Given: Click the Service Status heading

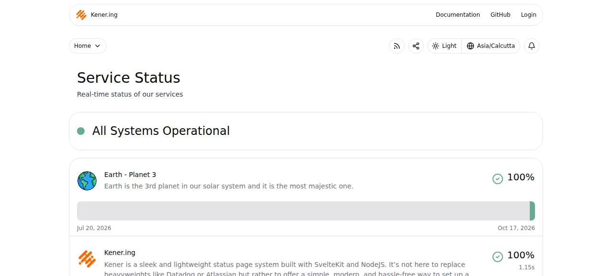Looking at the screenshot, I should pyautogui.click(x=129, y=77).
